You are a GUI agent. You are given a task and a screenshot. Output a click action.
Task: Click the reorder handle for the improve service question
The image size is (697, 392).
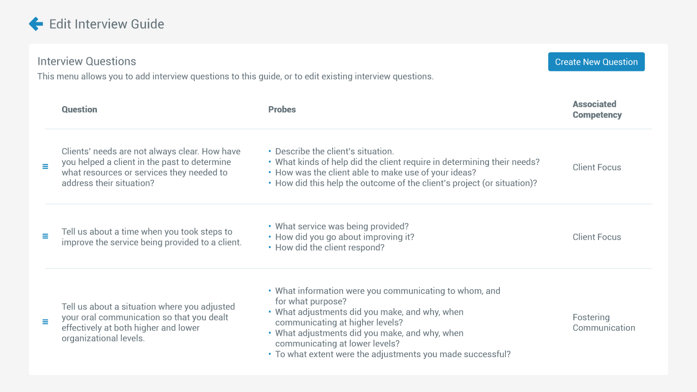click(x=45, y=236)
